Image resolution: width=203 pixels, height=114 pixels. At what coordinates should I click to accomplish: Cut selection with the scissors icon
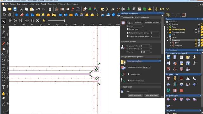pyautogui.click(x=21, y=9)
